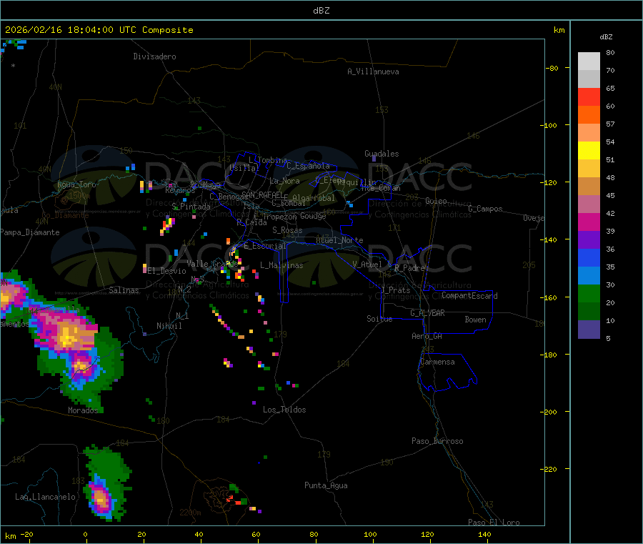The height and width of the screenshot is (544, 643).
Task: Click the -80 km vertical axis tick
Action: [552, 68]
